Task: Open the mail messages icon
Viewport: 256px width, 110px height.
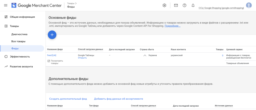Action: point(176,5)
